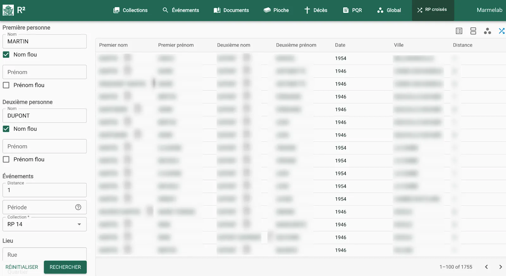Screen dimensions: 506x276
Task: Navigate to the Décès section
Action: pos(316,10)
